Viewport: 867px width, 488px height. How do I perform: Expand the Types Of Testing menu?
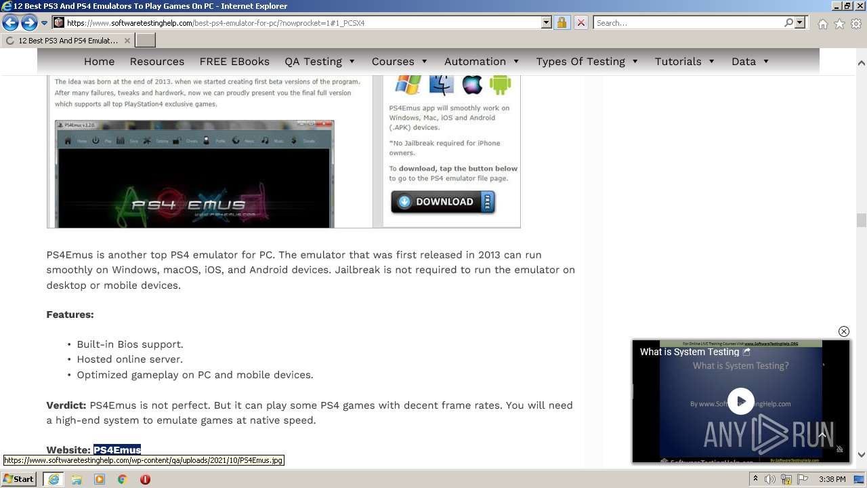pyautogui.click(x=587, y=61)
